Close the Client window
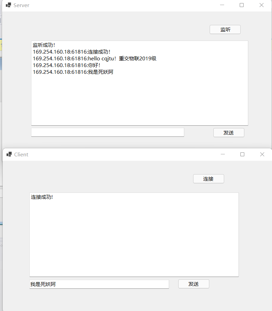 [x=262, y=154]
